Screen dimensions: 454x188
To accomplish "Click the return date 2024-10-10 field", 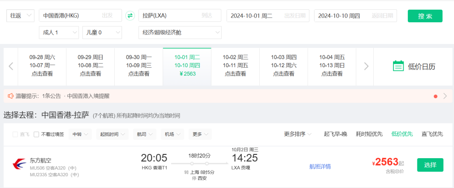I will click(356, 16).
